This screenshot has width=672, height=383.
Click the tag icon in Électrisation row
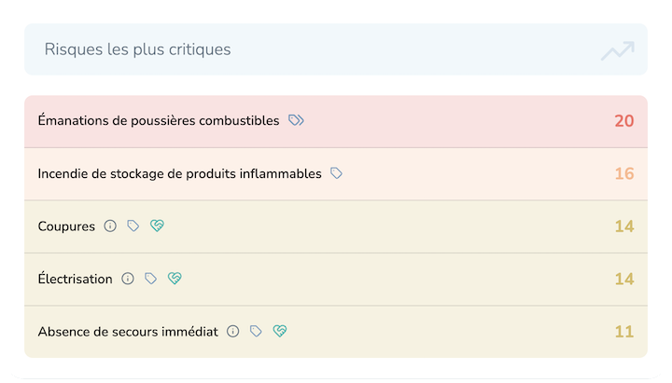click(x=151, y=279)
